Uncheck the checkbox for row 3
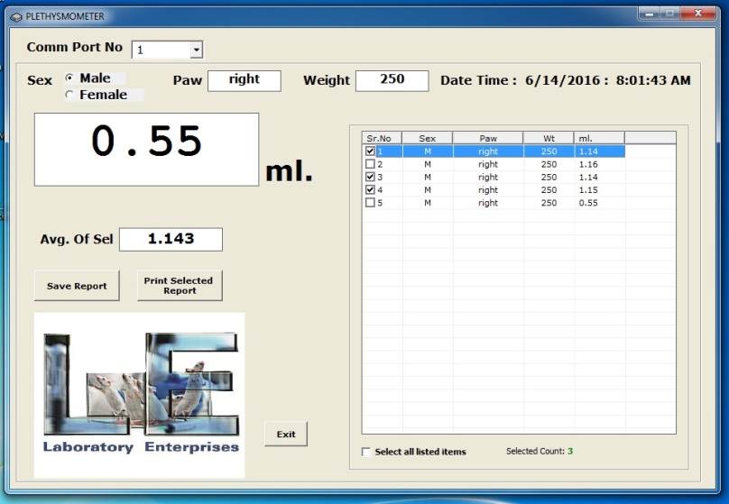The width and height of the screenshot is (729, 504). [x=370, y=177]
